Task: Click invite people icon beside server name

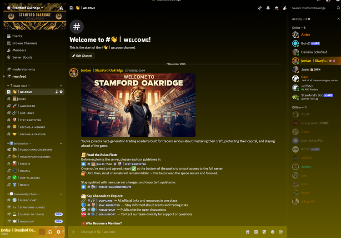Action: (x=61, y=8)
